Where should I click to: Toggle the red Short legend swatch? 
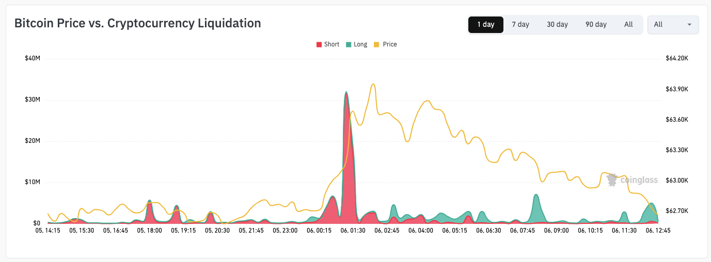point(319,44)
